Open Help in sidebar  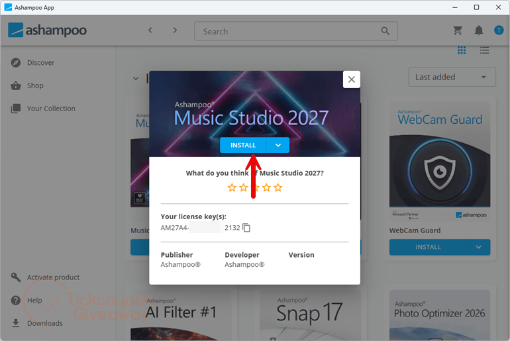34,301
